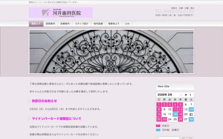Viewport: 223px width, 139px height.
Task: Select February 2 in calendar
Action: 164,105
